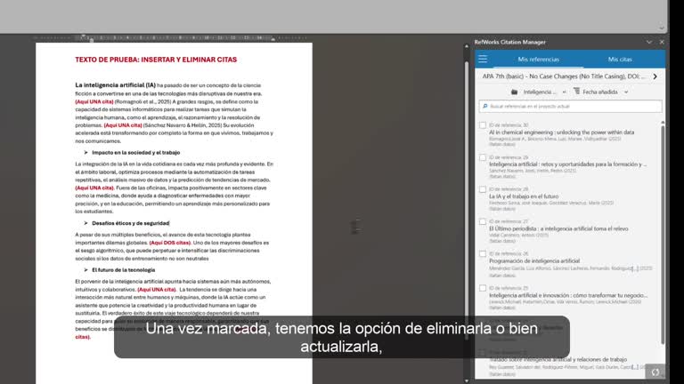This screenshot has height=384, width=684.
Task: Switch to the Mis referencias tab
Action: click(x=538, y=60)
